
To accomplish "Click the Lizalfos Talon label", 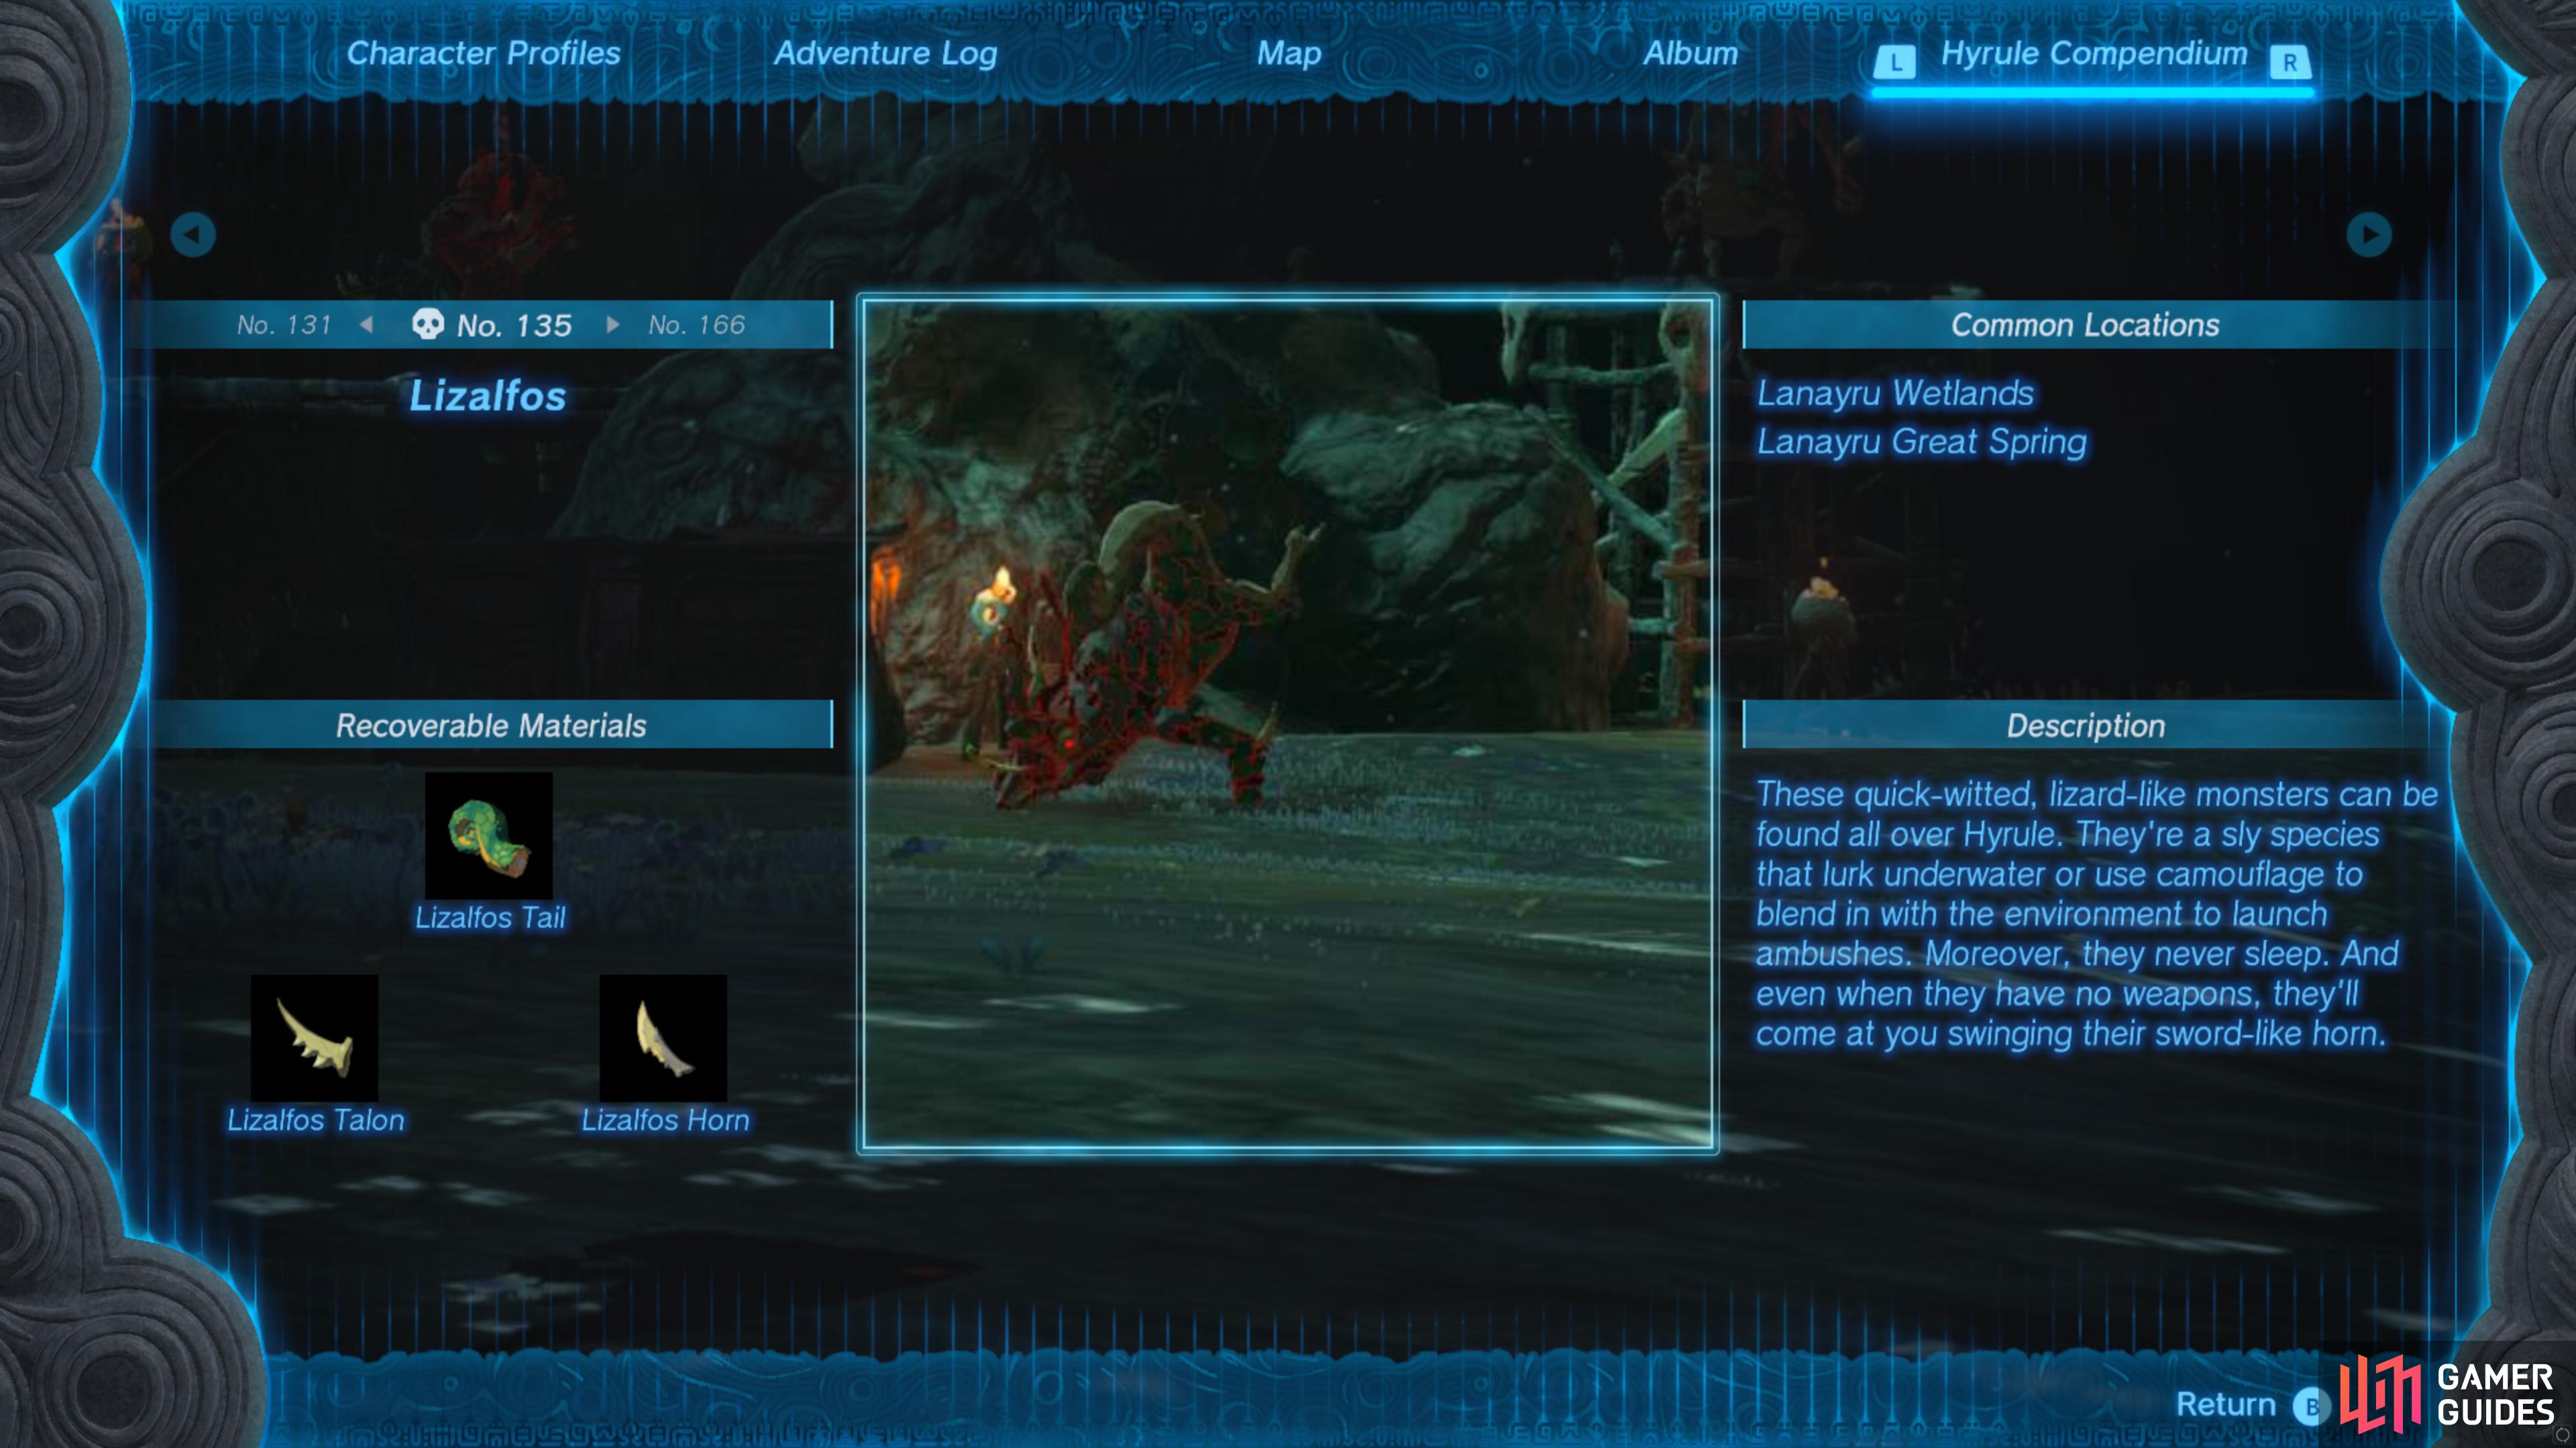I will point(316,1120).
